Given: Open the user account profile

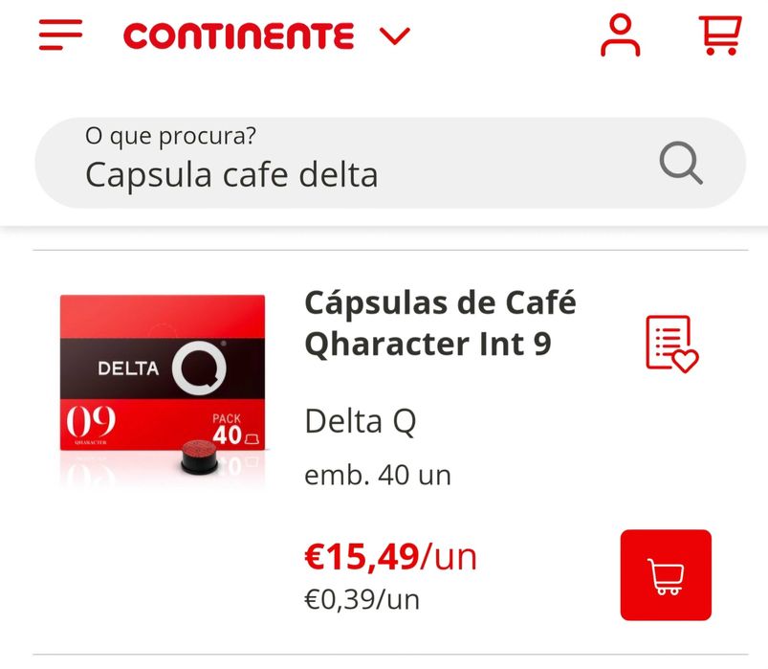Looking at the screenshot, I should (x=620, y=36).
